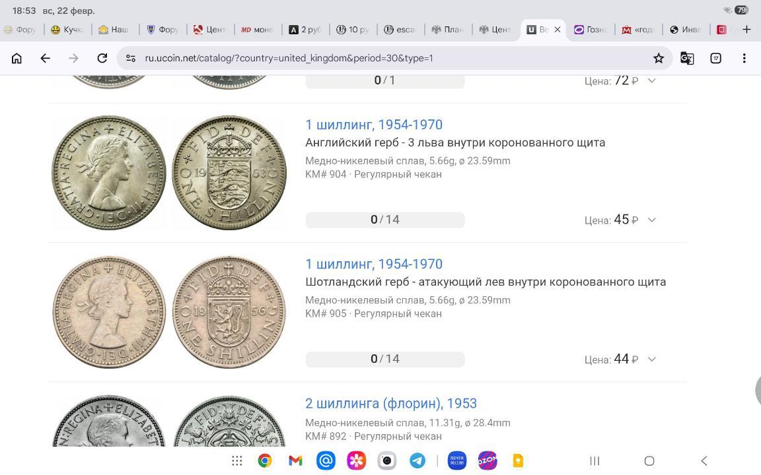Open the tab switcher showing 17 tabs
Screen dimensions: 761x475
point(715,58)
